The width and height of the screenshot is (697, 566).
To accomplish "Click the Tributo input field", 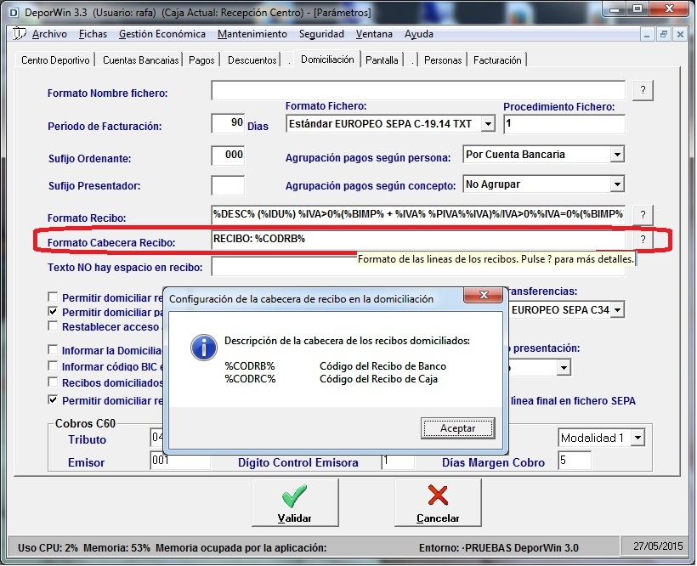I will (157, 438).
